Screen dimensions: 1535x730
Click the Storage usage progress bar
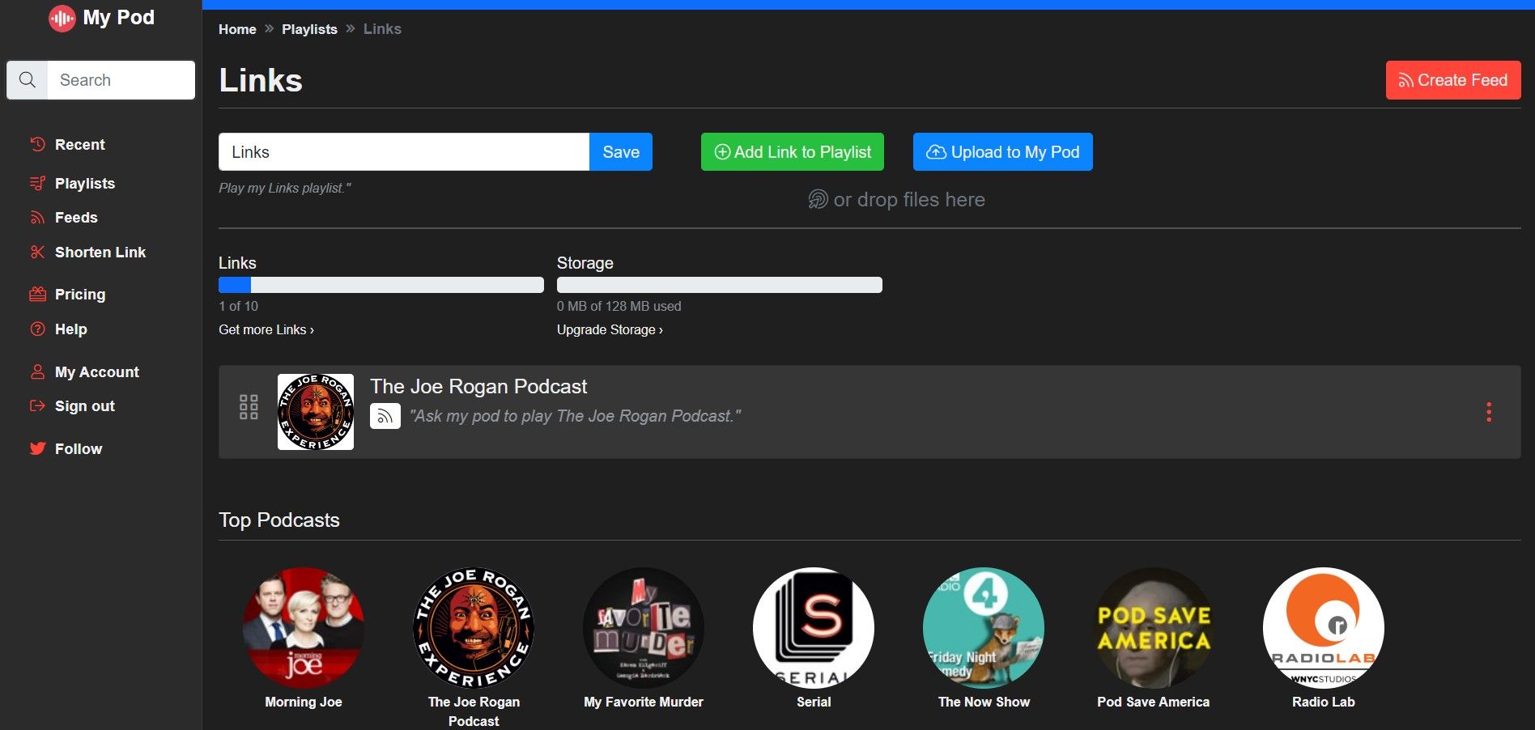click(720, 285)
